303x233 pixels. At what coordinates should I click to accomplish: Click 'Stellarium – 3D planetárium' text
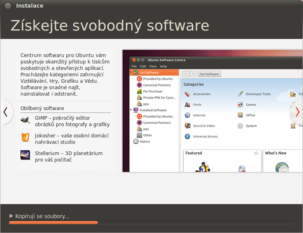coord(69,153)
